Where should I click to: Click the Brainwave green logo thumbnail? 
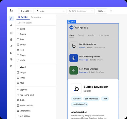pos(74,70)
